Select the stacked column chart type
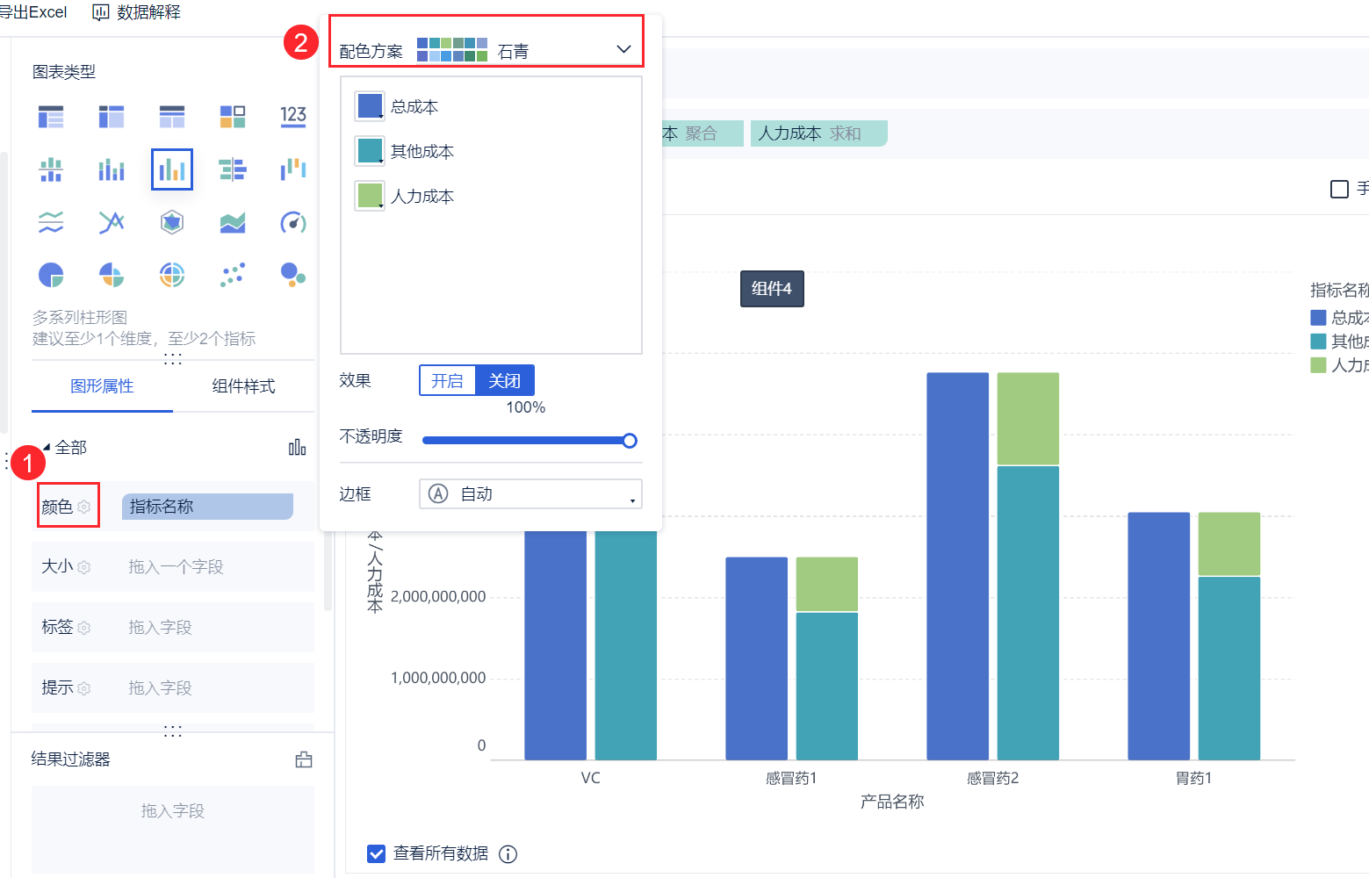1369x878 pixels. [112, 169]
